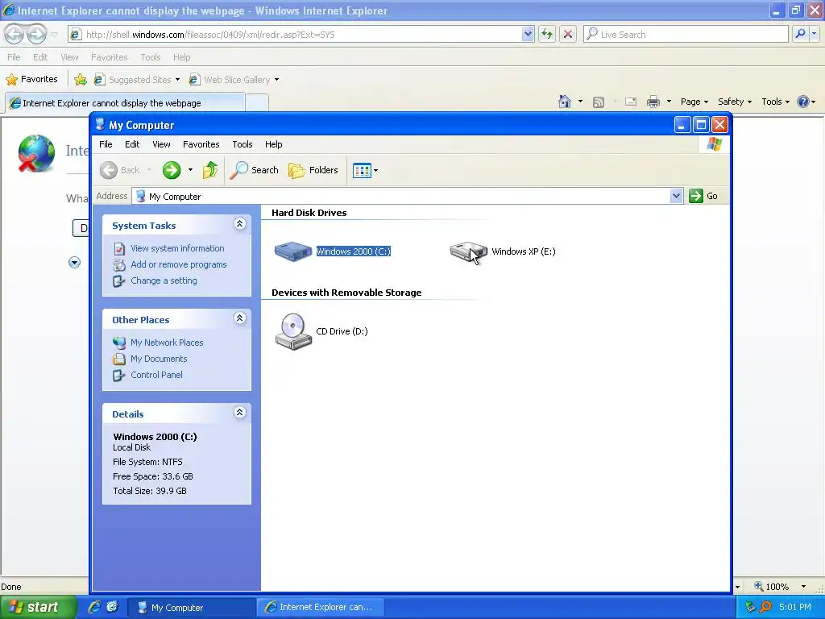Click the Help question mark icon in IE

tap(803, 102)
